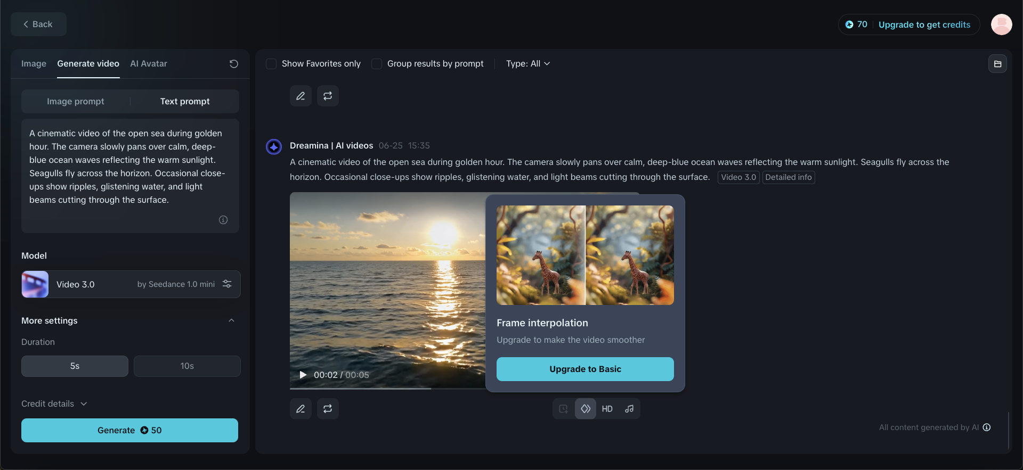Viewport: 1023px width, 470px height.
Task: Click 'Upgrade to make the video smoother' text
Action: click(571, 340)
